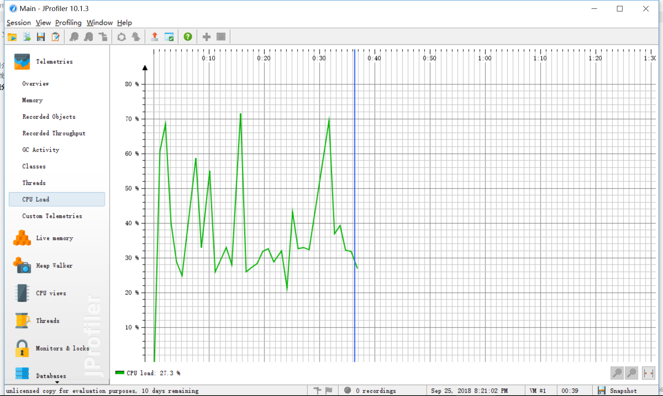Viewport: 663px width, 396px height.
Task: Click the Start Tracking toolbar icon
Action: (103, 37)
